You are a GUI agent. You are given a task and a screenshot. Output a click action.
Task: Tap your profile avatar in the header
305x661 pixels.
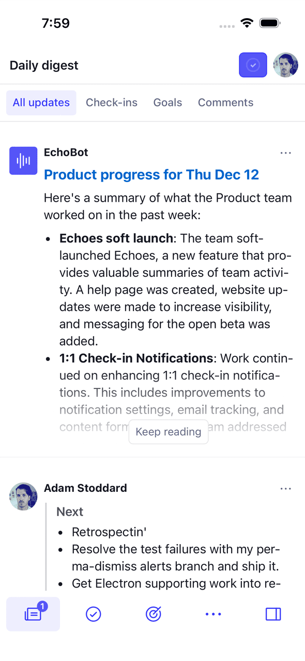[x=286, y=65]
